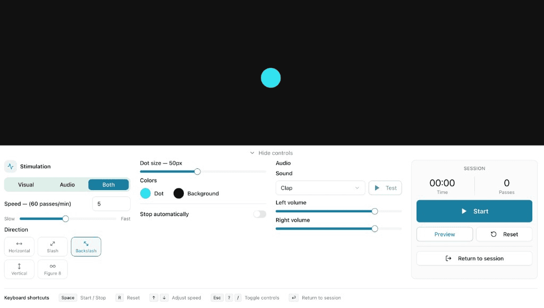Image resolution: width=544 pixels, height=308 pixels.
Task: Open the Dot color swatch
Action: (x=146, y=193)
